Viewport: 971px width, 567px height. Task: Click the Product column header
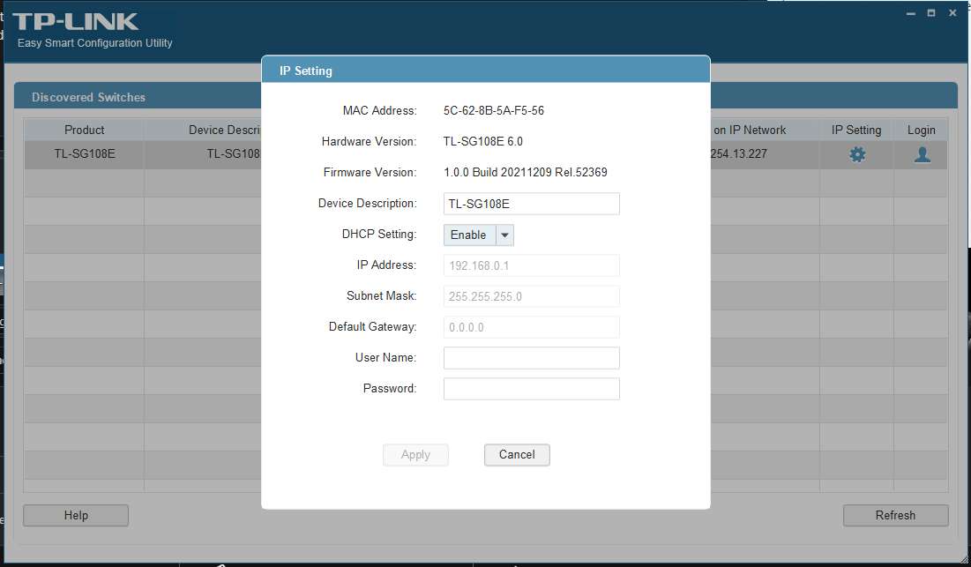click(84, 130)
